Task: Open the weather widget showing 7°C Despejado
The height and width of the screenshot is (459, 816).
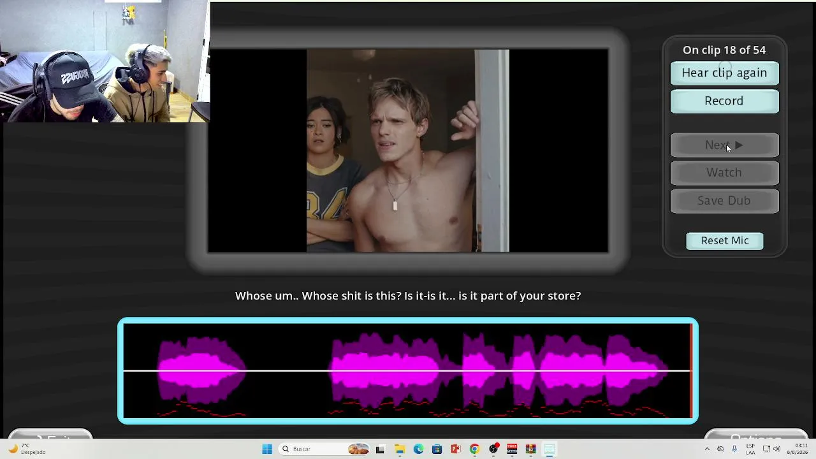Action: [27, 449]
